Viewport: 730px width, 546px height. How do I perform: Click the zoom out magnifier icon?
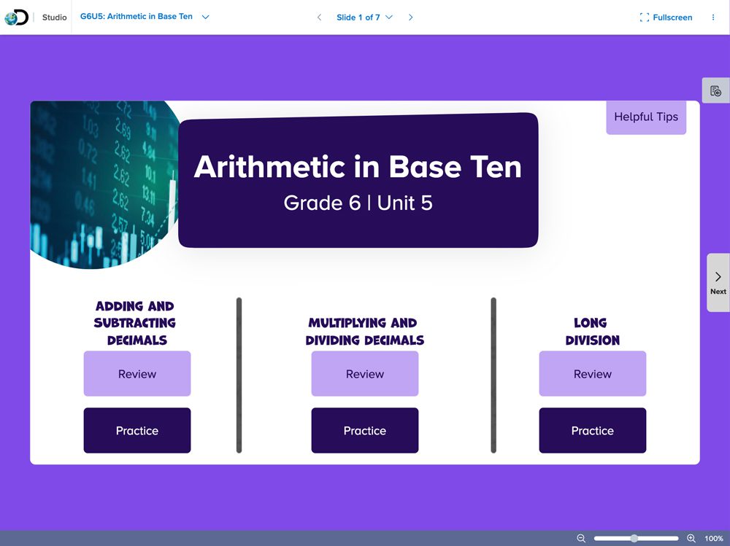pyautogui.click(x=581, y=538)
